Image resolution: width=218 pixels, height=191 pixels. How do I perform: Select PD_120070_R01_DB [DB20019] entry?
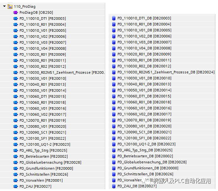144,120
